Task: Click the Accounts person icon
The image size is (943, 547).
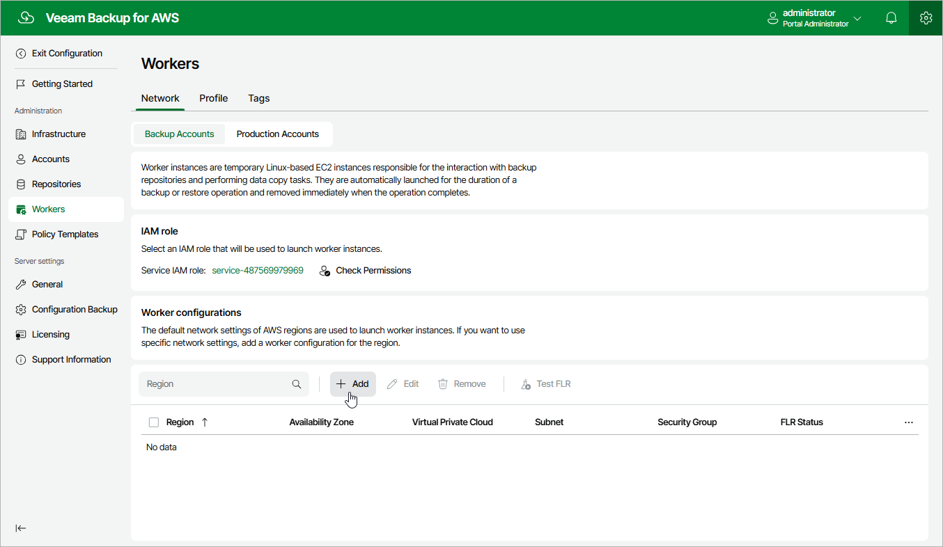Action: pos(21,159)
